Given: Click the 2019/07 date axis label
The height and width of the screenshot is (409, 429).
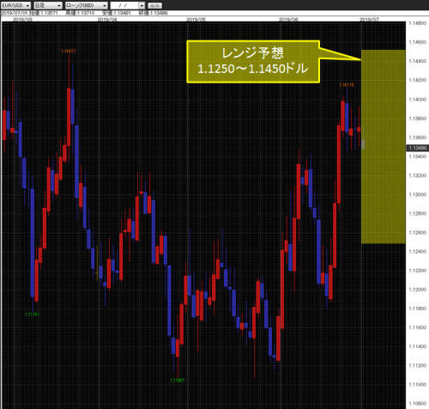Looking at the screenshot, I should click(369, 19).
